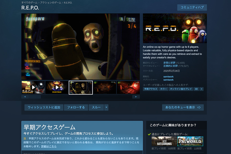Click 総プレイ時間：55時間 text
This screenshot has width=231, height=154.
[163, 149]
